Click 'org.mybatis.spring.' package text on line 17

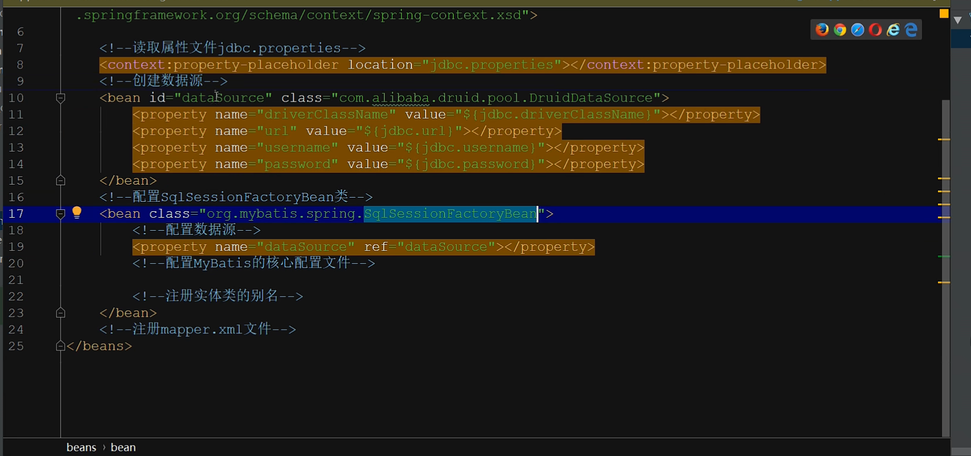[285, 214]
